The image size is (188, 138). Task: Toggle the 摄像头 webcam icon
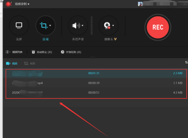click(x=107, y=26)
